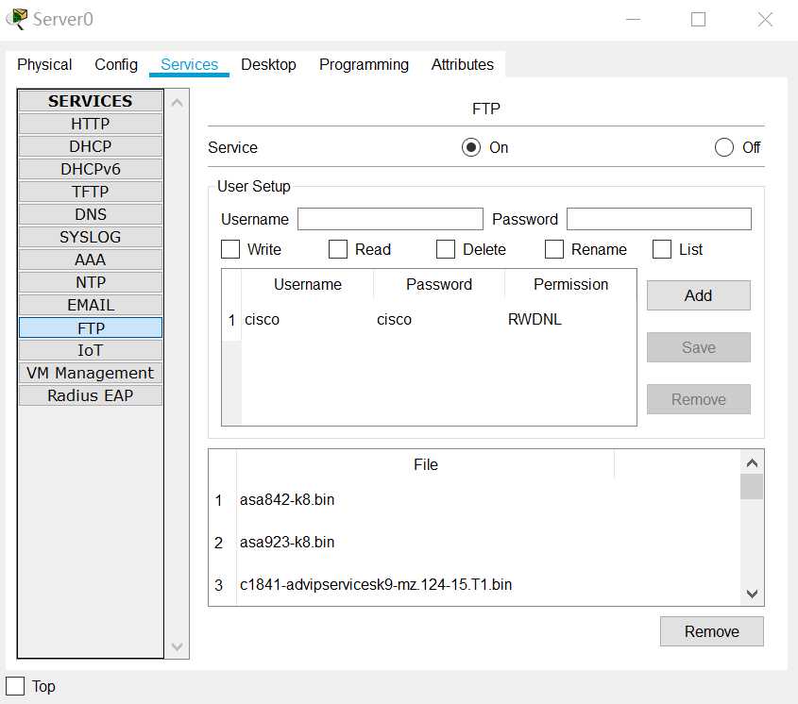Click the Password column header
Screen dimensions: 798x704
[439, 284]
